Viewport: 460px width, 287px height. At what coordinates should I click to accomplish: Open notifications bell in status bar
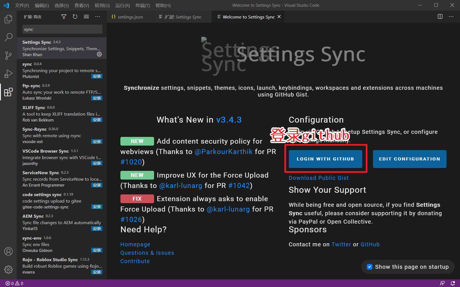tap(453, 283)
